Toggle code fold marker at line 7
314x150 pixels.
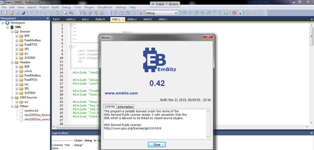(x=71, y=47)
